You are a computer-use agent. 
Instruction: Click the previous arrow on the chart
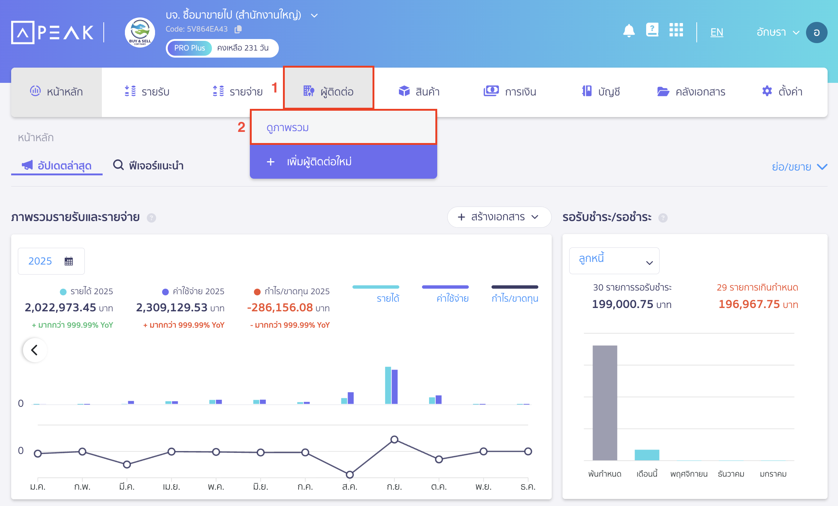click(x=35, y=350)
